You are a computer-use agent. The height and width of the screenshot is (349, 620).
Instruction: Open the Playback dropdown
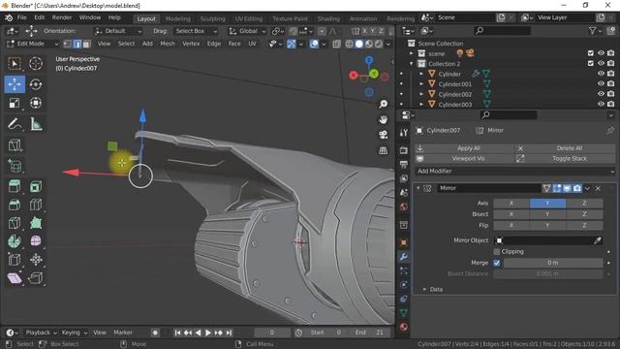(x=41, y=333)
